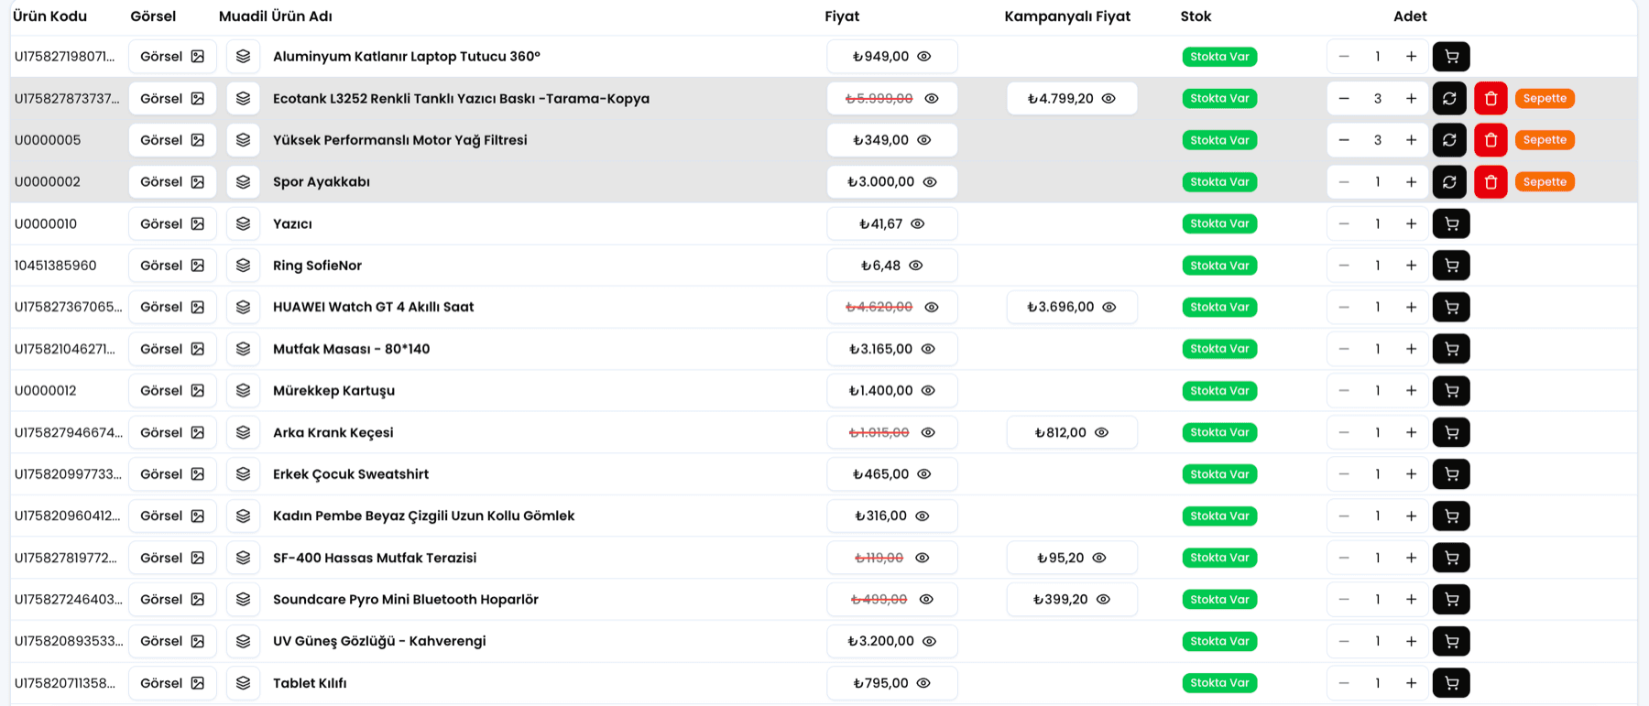This screenshot has height=706, width=1649.
Task: Open Görsel image for Ecotank L3252
Action: tap(172, 99)
